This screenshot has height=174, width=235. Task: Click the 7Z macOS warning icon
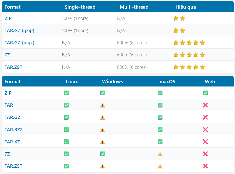160,154
